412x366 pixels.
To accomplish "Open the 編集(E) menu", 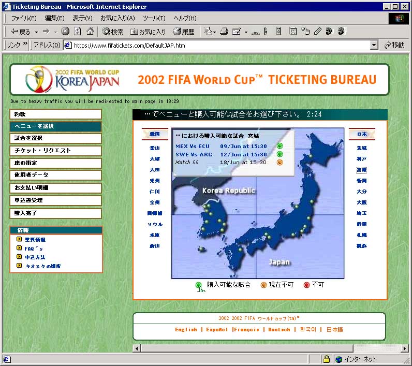I will coord(54,18).
